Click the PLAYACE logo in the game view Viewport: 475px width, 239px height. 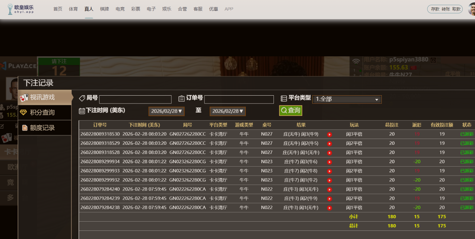tap(18, 66)
